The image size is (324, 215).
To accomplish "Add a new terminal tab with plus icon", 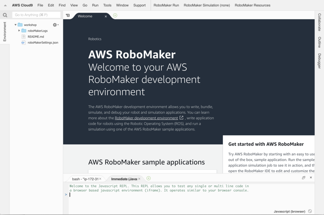I will [148, 178].
